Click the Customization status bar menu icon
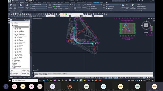This screenshot has height=91, width=163. [x=154, y=78]
